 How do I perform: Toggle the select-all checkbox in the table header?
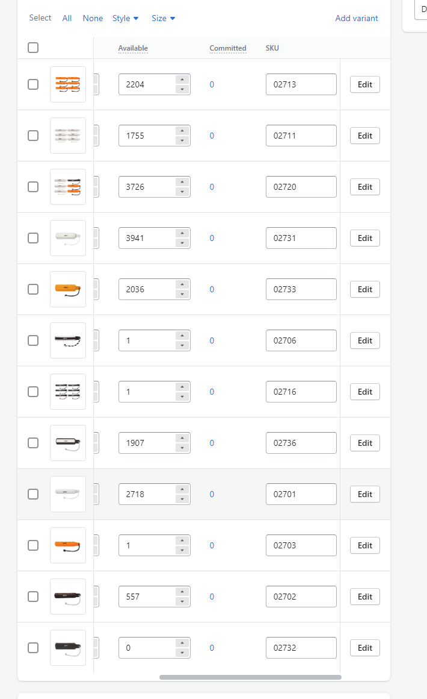click(x=33, y=47)
